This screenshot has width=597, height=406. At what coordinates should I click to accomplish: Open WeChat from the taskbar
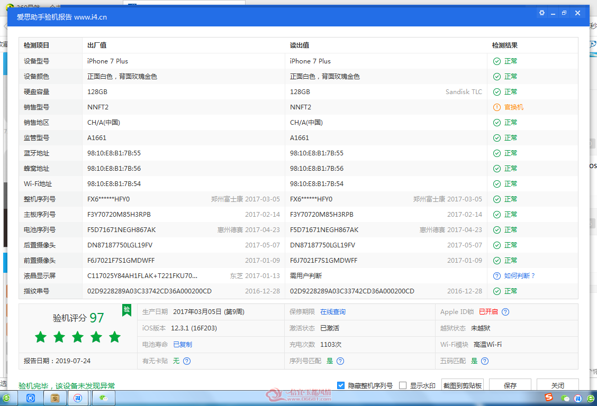104,398
